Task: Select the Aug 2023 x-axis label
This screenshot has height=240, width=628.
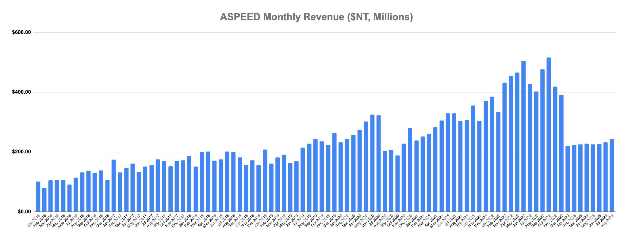Action: click(x=607, y=220)
